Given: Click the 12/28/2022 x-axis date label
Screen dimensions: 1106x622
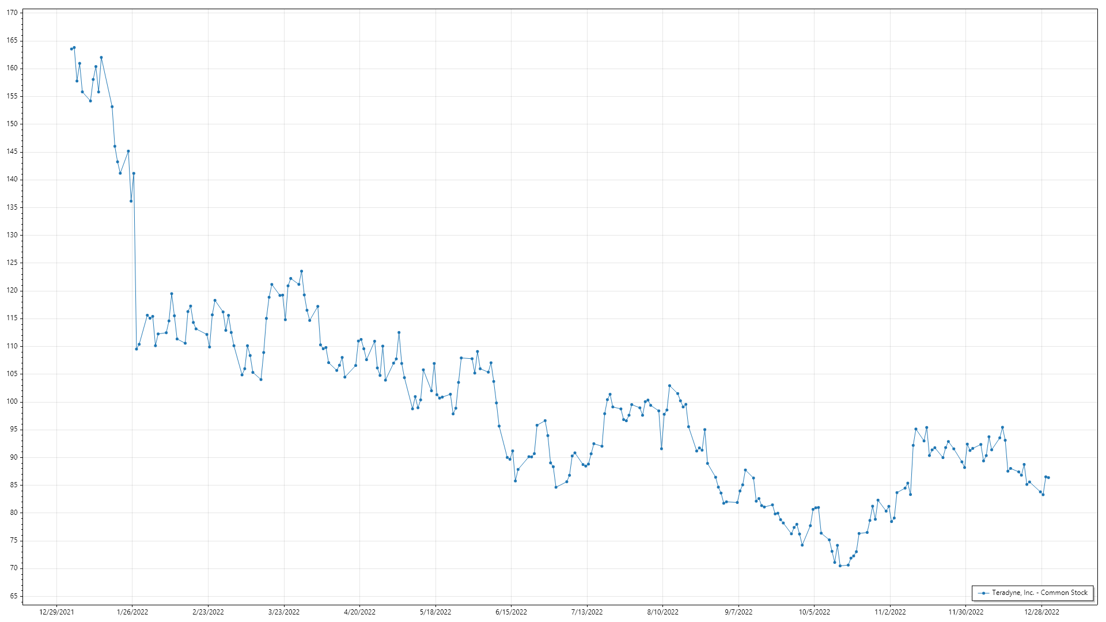Looking at the screenshot, I should (1041, 612).
